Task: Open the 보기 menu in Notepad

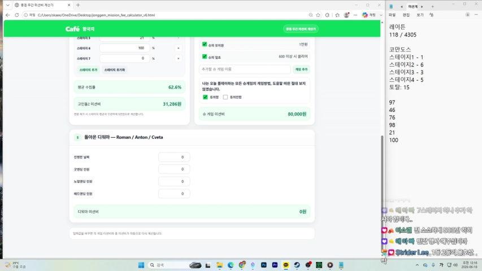Action: 420,15
